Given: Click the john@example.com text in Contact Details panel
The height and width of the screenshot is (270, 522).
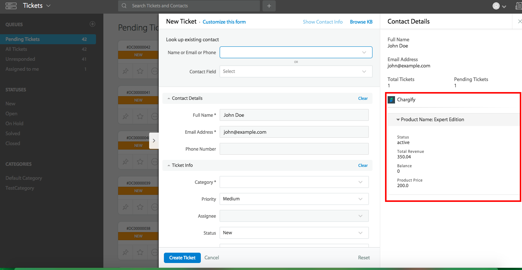Looking at the screenshot, I should [x=409, y=66].
